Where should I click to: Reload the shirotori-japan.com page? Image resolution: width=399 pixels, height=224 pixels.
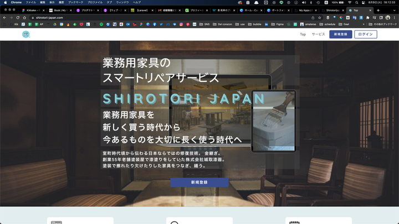tap(18, 18)
